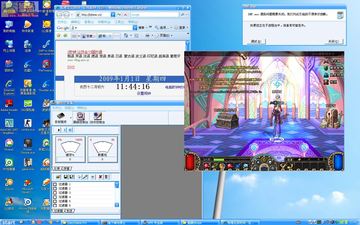Image resolution: width=360 pixels, height=225 pixels.
Task: Stop packet capture in WPE
Action: coord(70,130)
